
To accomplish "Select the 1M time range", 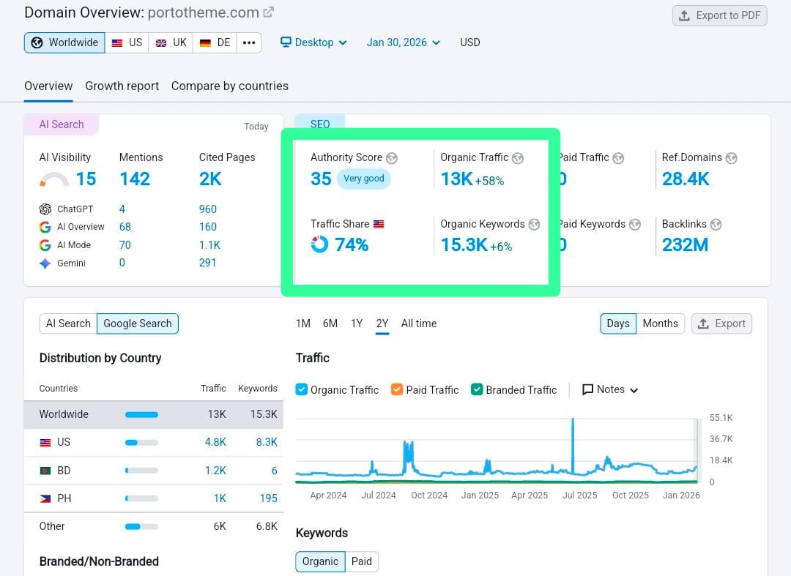I will click(x=303, y=323).
